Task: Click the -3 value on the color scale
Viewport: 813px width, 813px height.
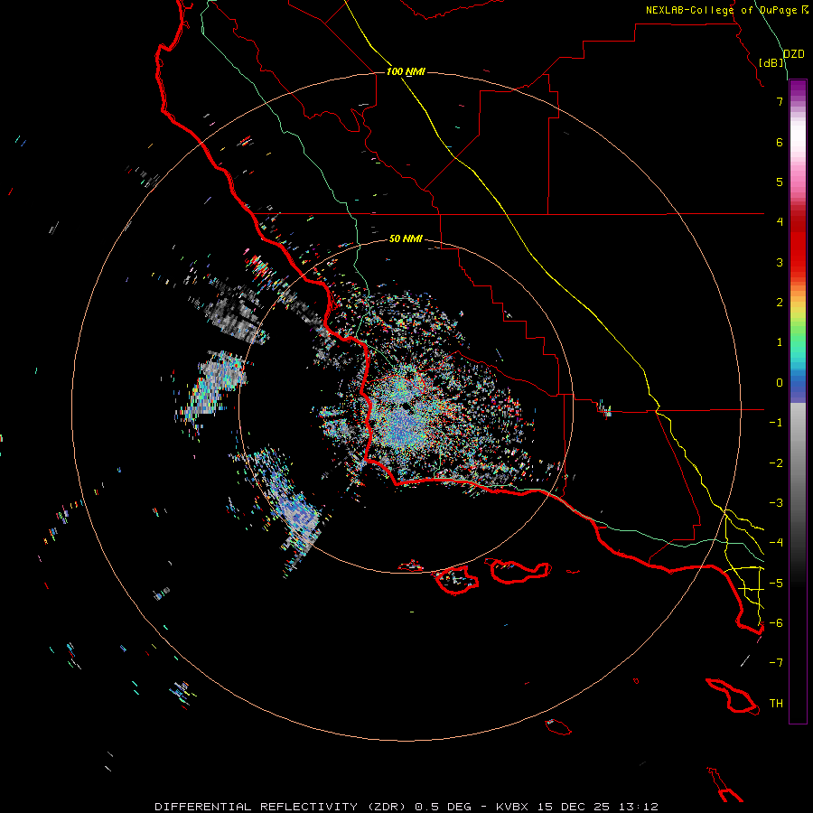Action: click(x=776, y=503)
